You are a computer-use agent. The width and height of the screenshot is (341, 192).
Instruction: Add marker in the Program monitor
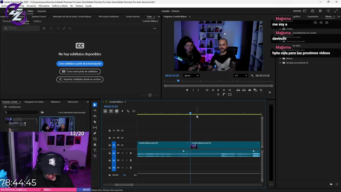pos(187,90)
